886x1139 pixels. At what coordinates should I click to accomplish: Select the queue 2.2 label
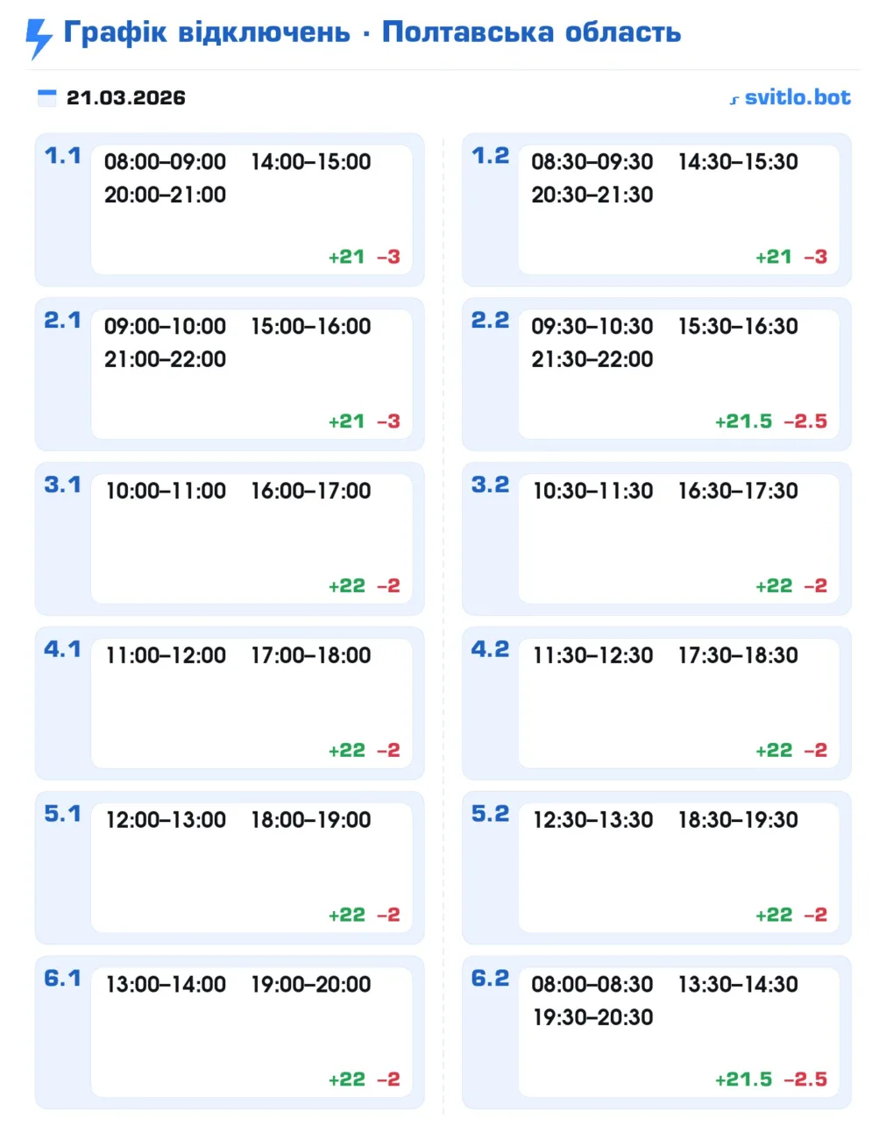(490, 321)
